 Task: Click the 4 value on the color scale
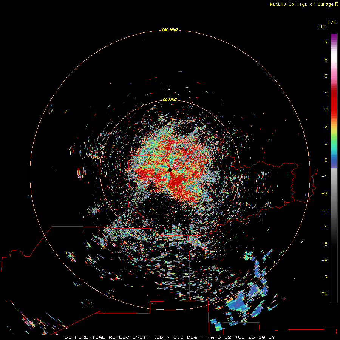[x=326, y=93]
